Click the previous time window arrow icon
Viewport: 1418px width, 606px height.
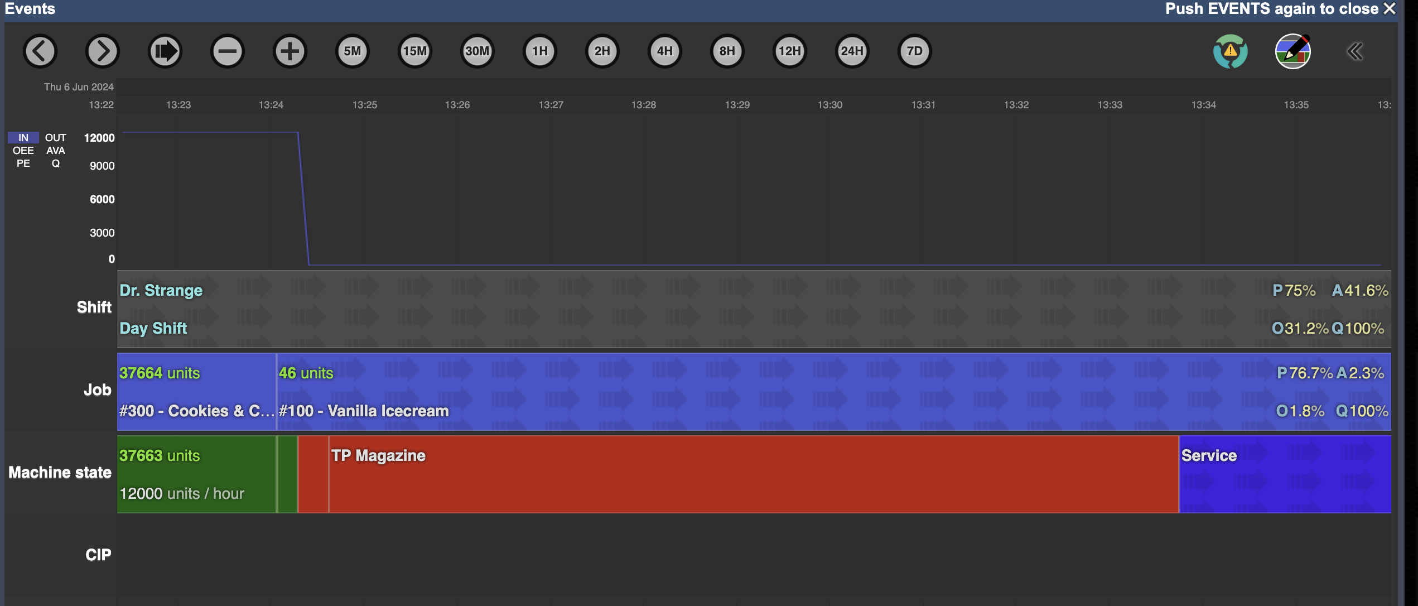(40, 51)
